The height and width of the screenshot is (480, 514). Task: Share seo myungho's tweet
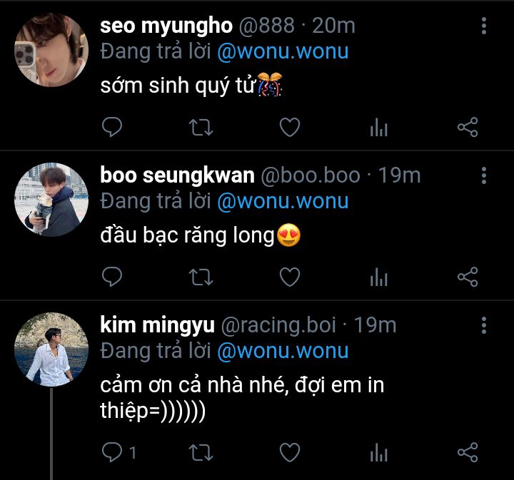click(467, 128)
